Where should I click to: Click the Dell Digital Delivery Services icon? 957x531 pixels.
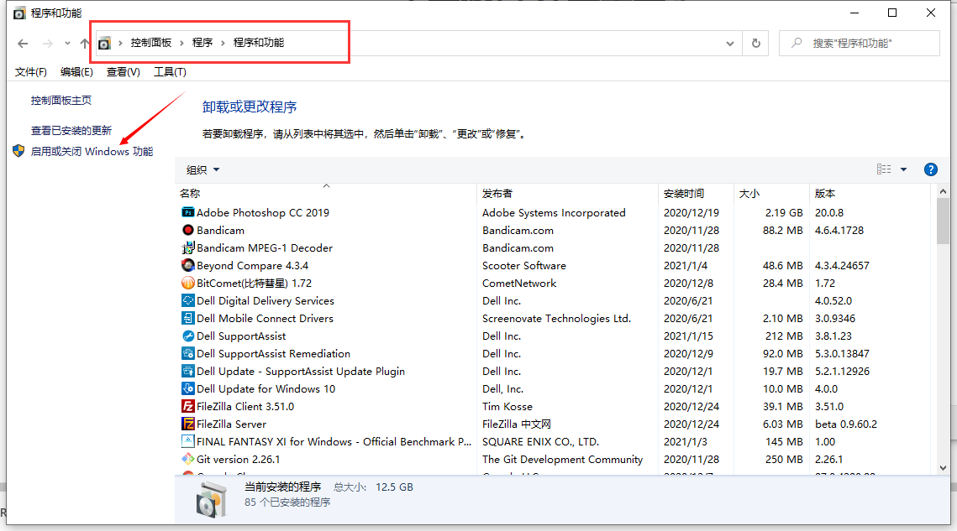point(188,300)
